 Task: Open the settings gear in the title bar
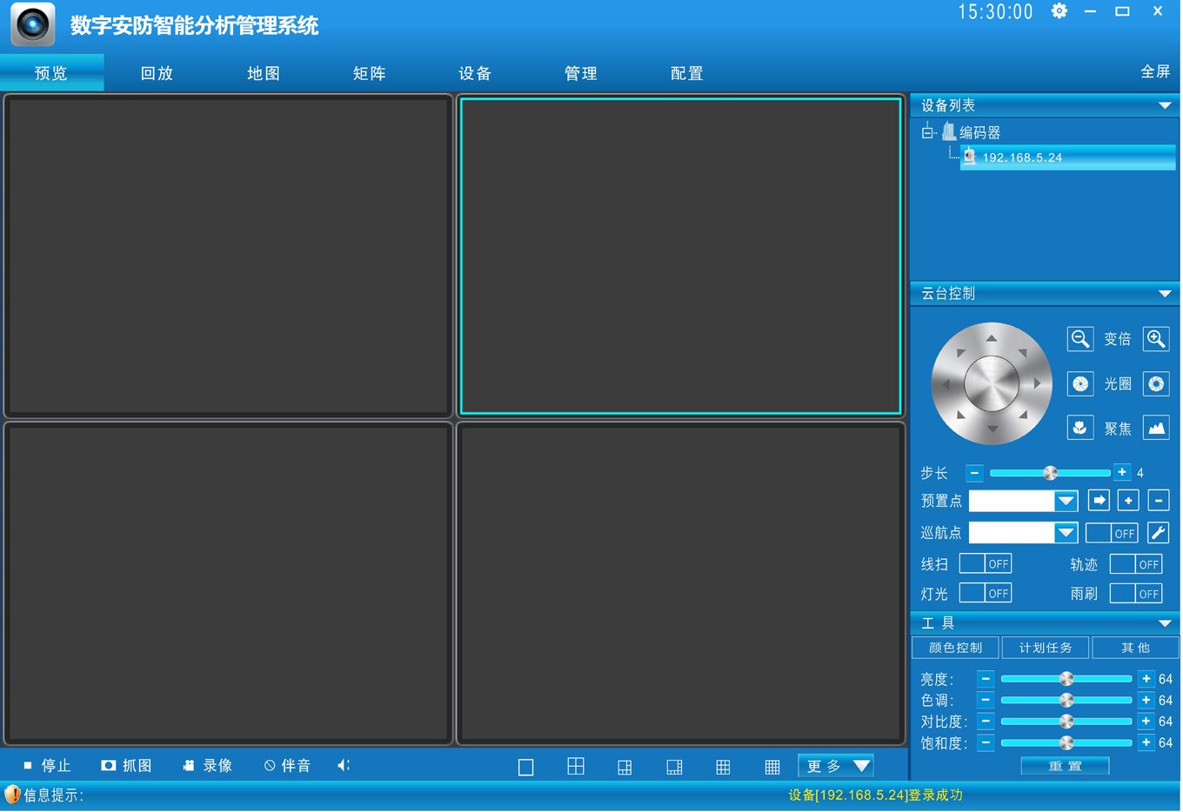1059,12
